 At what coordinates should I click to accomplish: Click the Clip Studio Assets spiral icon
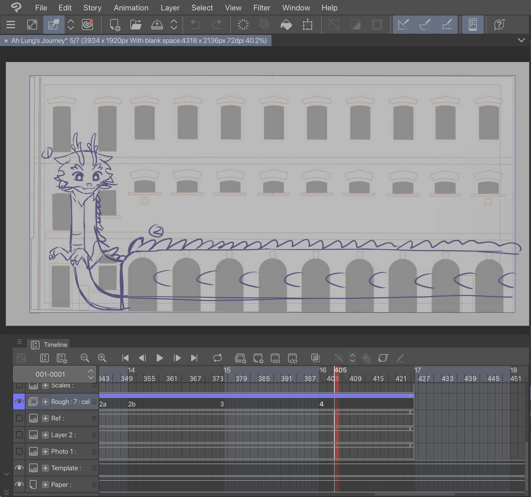click(87, 25)
